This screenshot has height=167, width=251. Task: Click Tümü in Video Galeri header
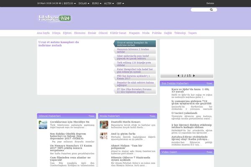point(209,152)
